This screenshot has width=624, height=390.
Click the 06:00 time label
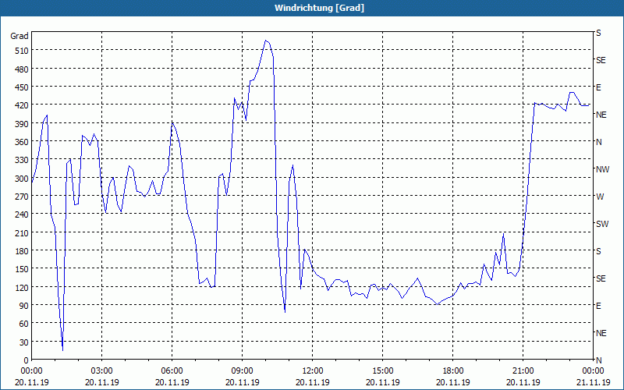pos(172,371)
